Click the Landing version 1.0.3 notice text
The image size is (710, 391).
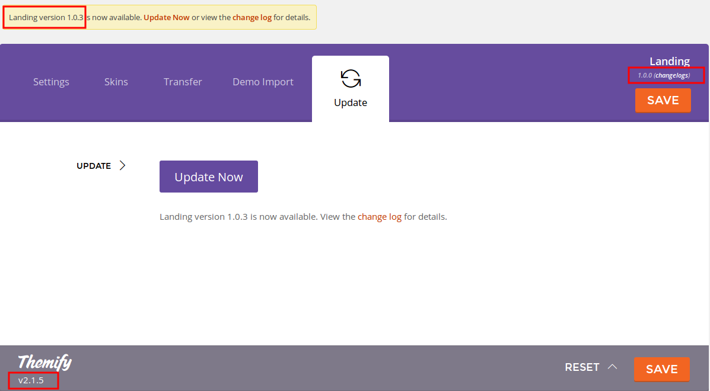tap(46, 17)
